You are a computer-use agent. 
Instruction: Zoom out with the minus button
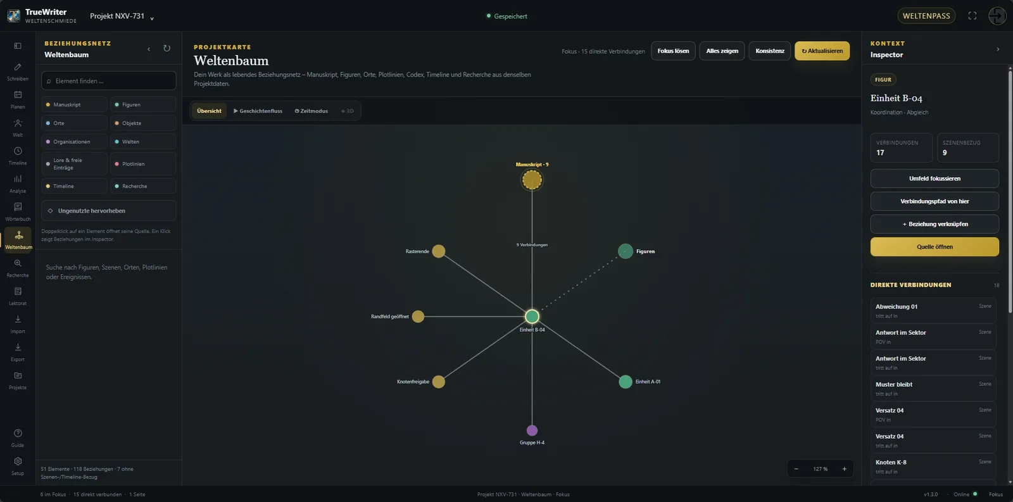[x=796, y=469]
